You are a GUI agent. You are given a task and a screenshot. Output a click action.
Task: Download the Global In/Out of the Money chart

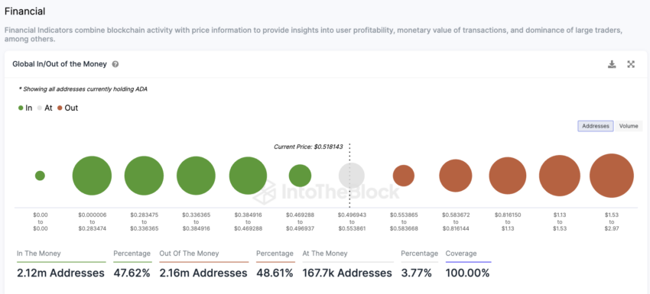(612, 64)
